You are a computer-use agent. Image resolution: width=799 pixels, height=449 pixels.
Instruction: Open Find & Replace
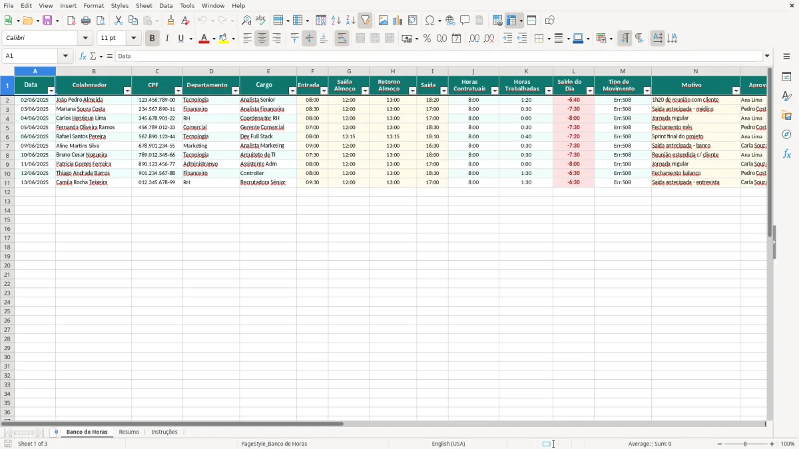[x=246, y=21]
